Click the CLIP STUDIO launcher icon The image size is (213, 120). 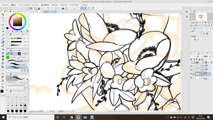(31, 9)
